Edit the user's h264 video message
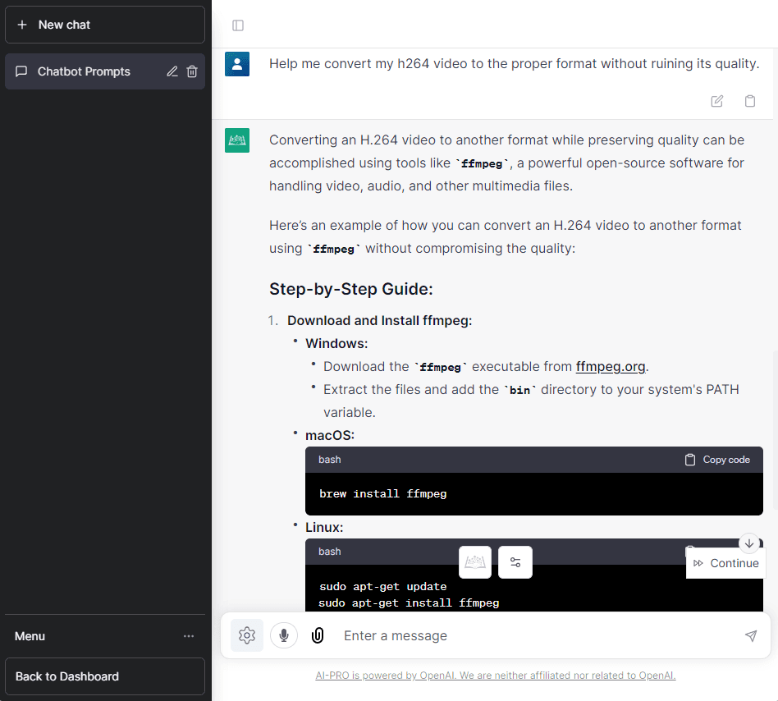This screenshot has height=701, width=778. coord(717,101)
